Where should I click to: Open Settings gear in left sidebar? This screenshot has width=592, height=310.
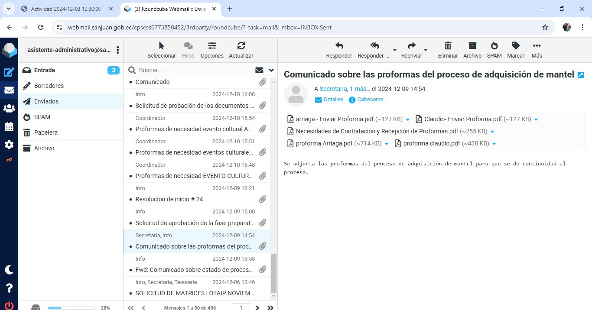point(9,145)
